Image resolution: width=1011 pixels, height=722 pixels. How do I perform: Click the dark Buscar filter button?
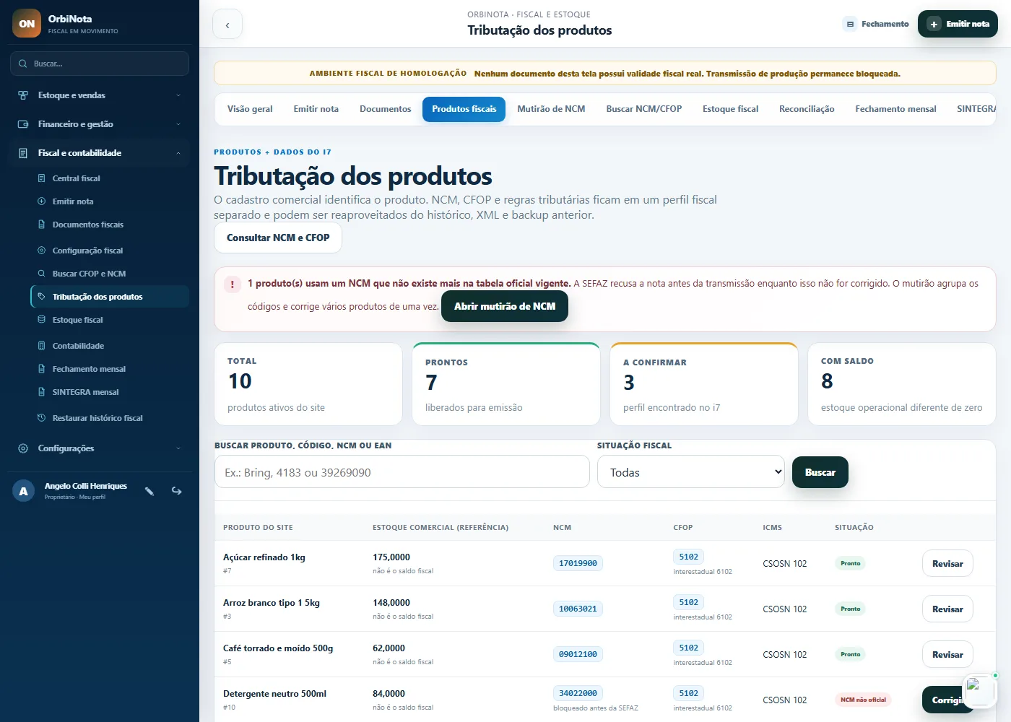pos(820,472)
